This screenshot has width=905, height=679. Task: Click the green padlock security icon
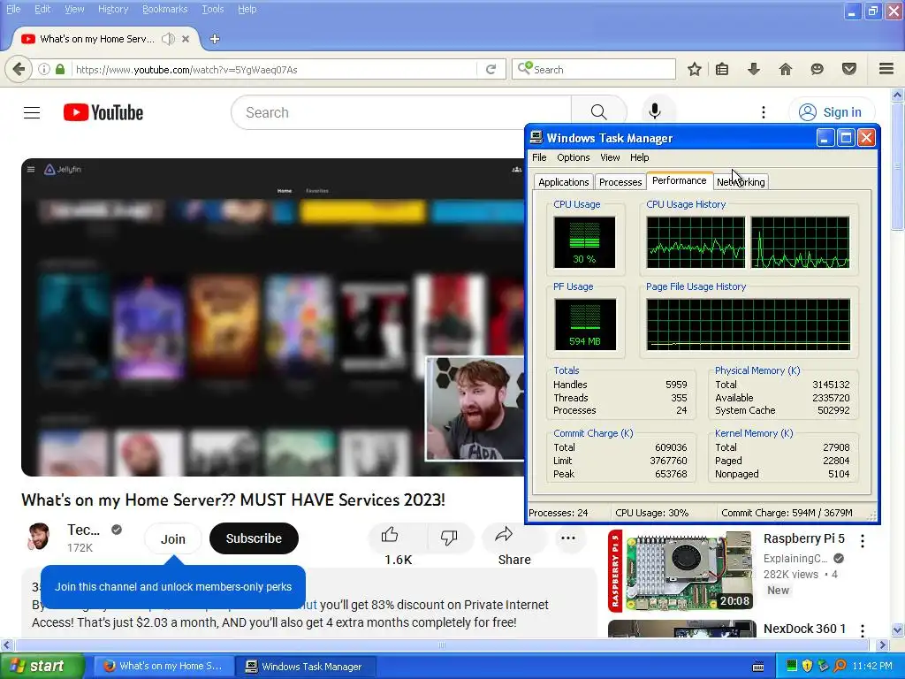60,69
